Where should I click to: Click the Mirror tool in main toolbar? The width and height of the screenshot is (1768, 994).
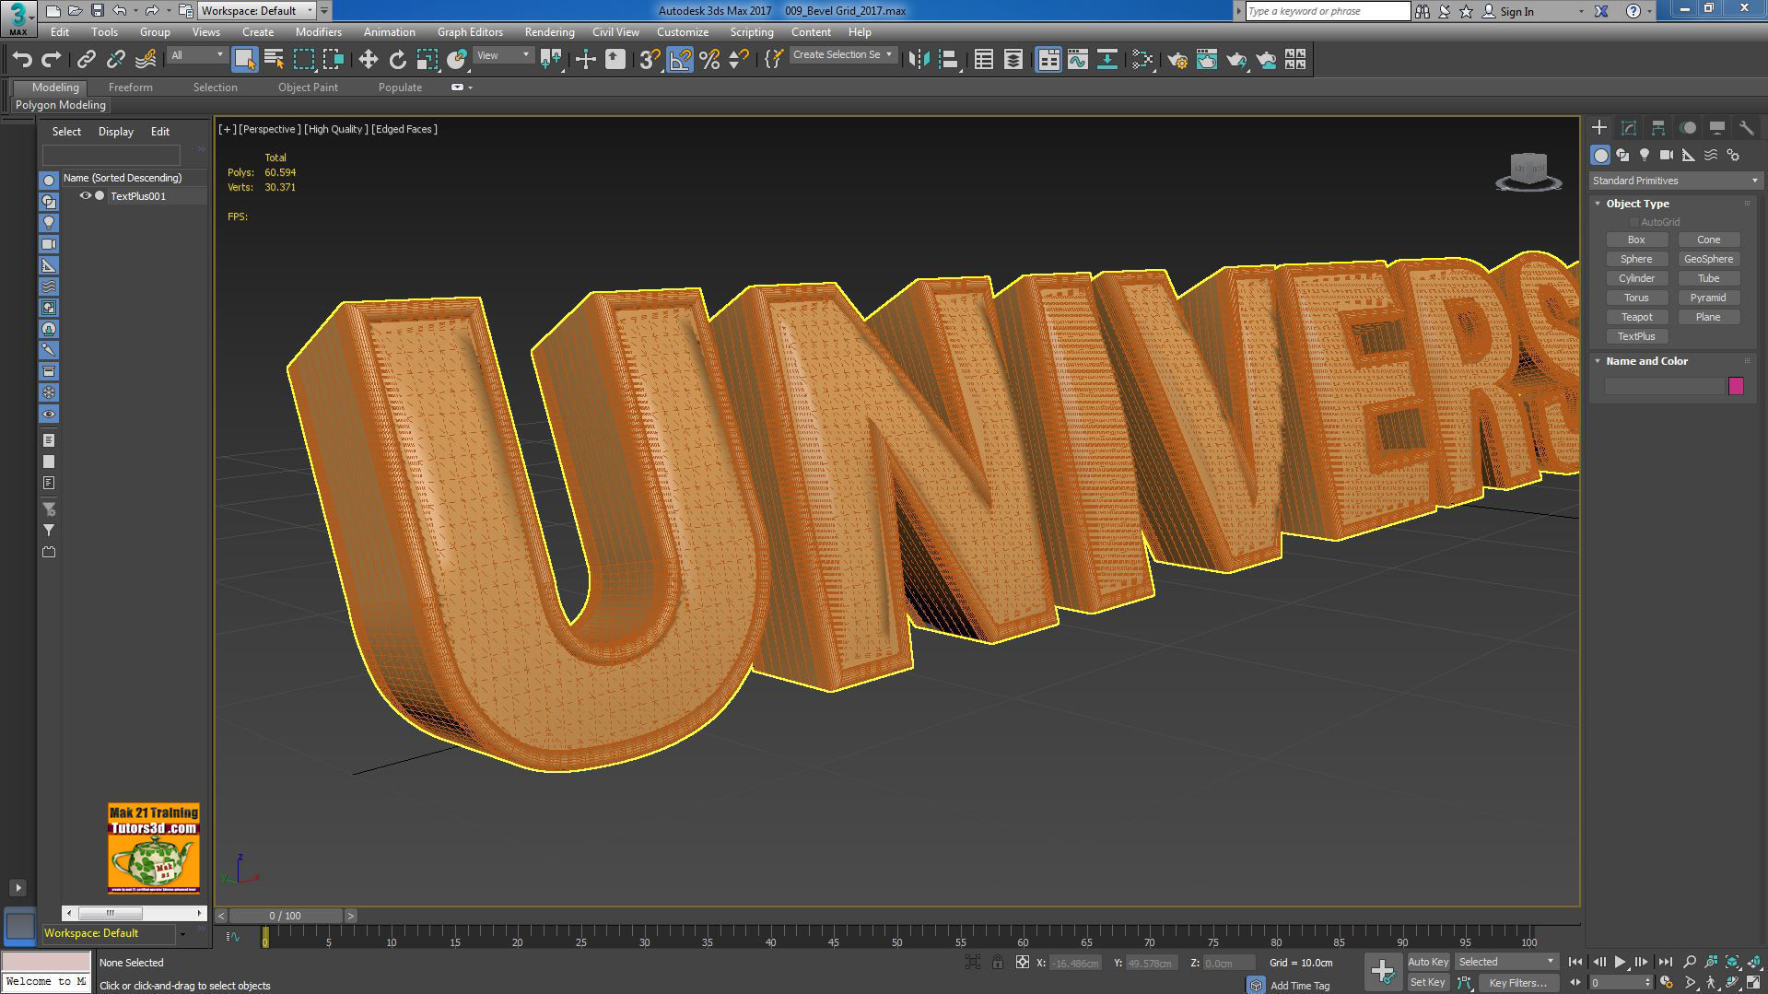click(919, 60)
